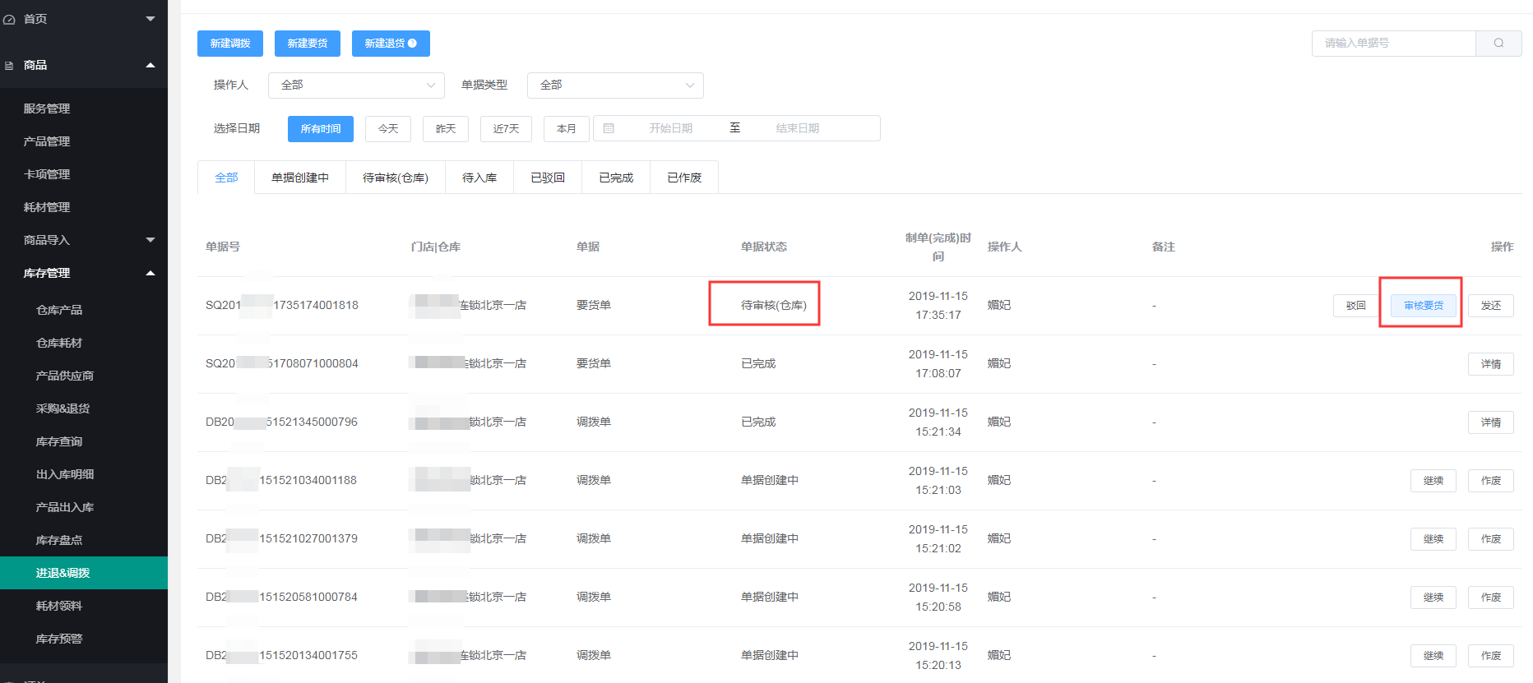Select 所有时间 date filter
The width and height of the screenshot is (1533, 683).
pos(321,129)
